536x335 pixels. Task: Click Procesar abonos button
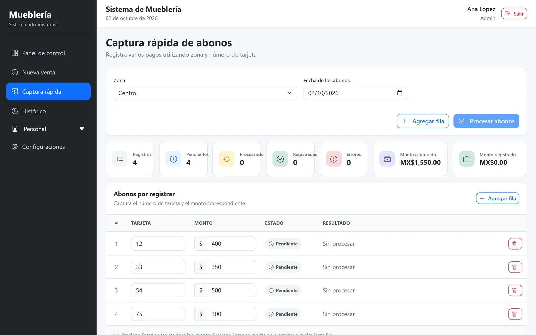click(486, 121)
